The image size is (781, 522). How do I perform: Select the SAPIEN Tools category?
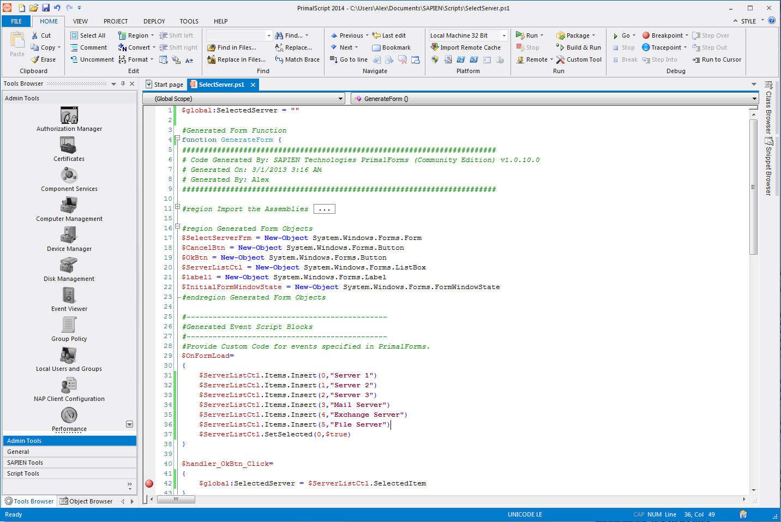point(70,463)
